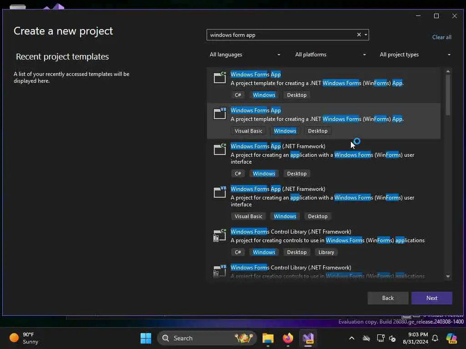The width and height of the screenshot is (466, 349).
Task: Open the display/network tray icon
Action: tap(381, 338)
